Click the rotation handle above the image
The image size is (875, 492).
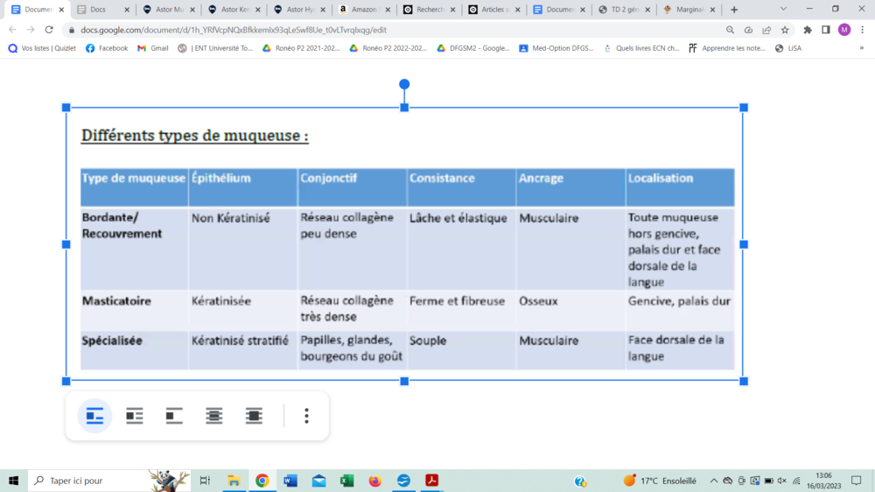(404, 85)
